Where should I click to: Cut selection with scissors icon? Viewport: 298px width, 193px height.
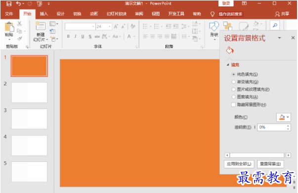19,24
